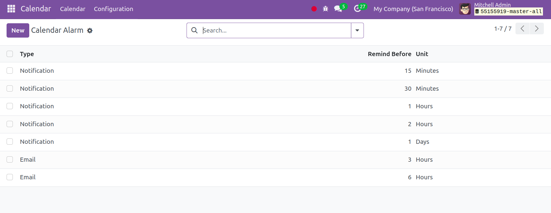
Task: Tick the checkbox for the 1 Days notification
Action: click(x=10, y=142)
